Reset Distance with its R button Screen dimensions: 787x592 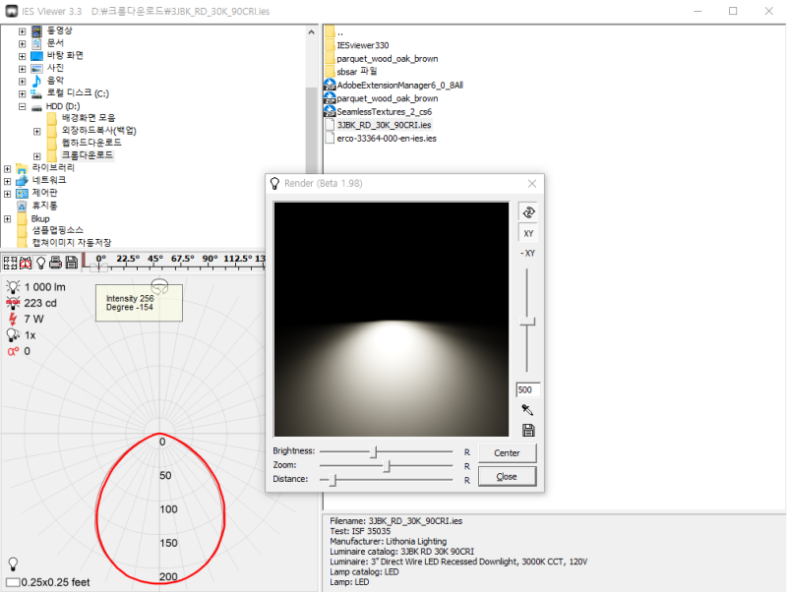click(466, 481)
